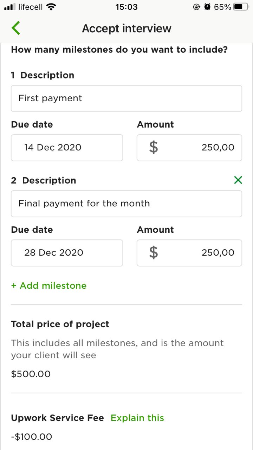This screenshot has height=450, width=253.
Task: Edit second milestone amount 250,00
Action: tap(189, 253)
